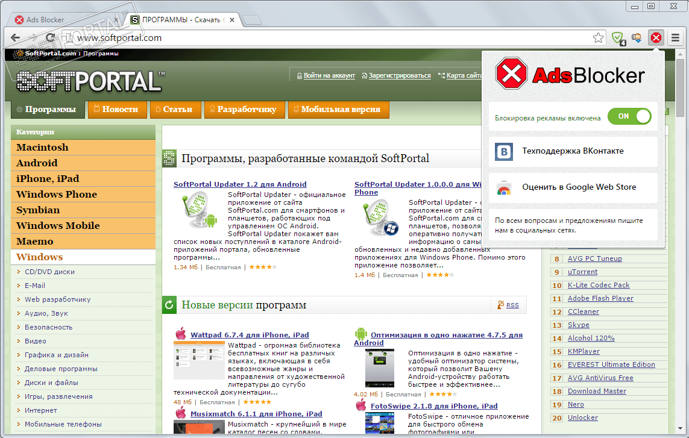The width and height of the screenshot is (689, 438).
Task: Open the Мобильная версия site tab
Action: [338, 110]
